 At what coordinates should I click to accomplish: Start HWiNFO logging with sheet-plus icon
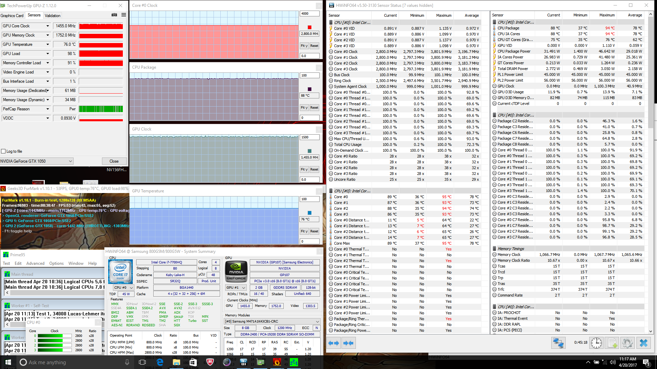[x=612, y=343]
